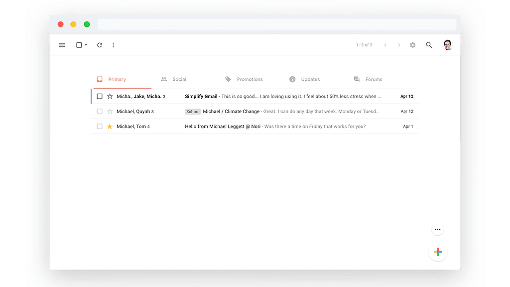Compose new email with colorful plus button
Image resolution: width=510 pixels, height=287 pixels.
438,252
